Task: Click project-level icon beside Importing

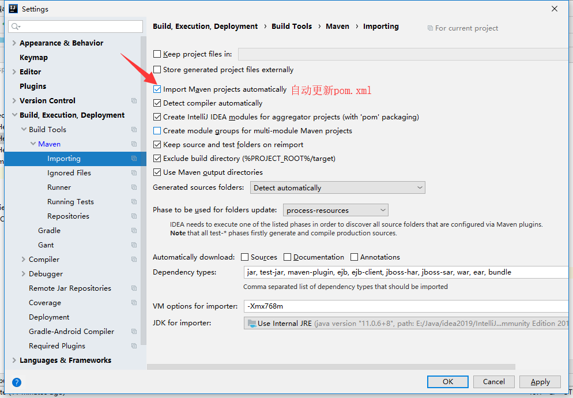Action: (x=134, y=159)
